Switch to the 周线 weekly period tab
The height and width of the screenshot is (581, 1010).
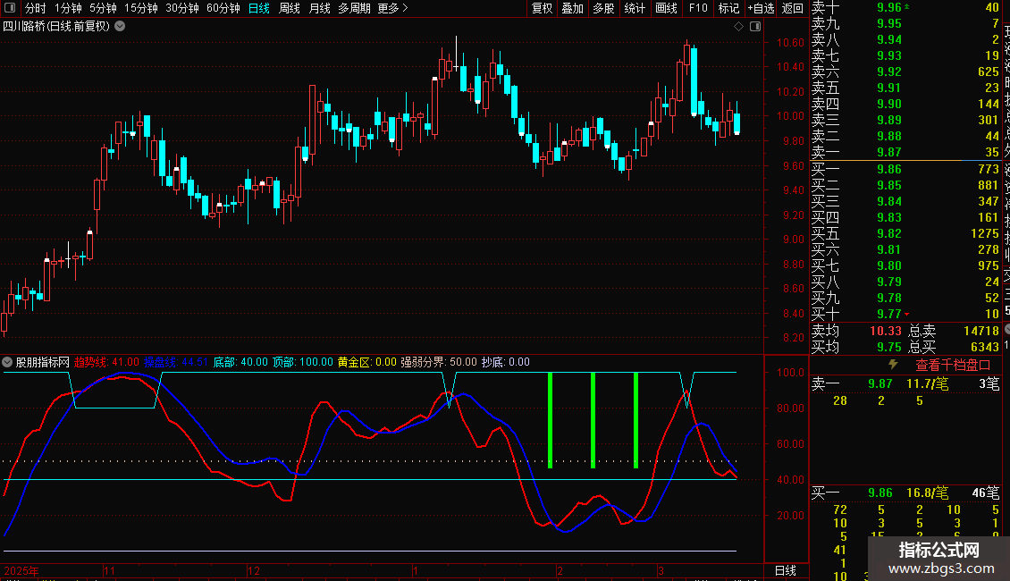(x=290, y=8)
